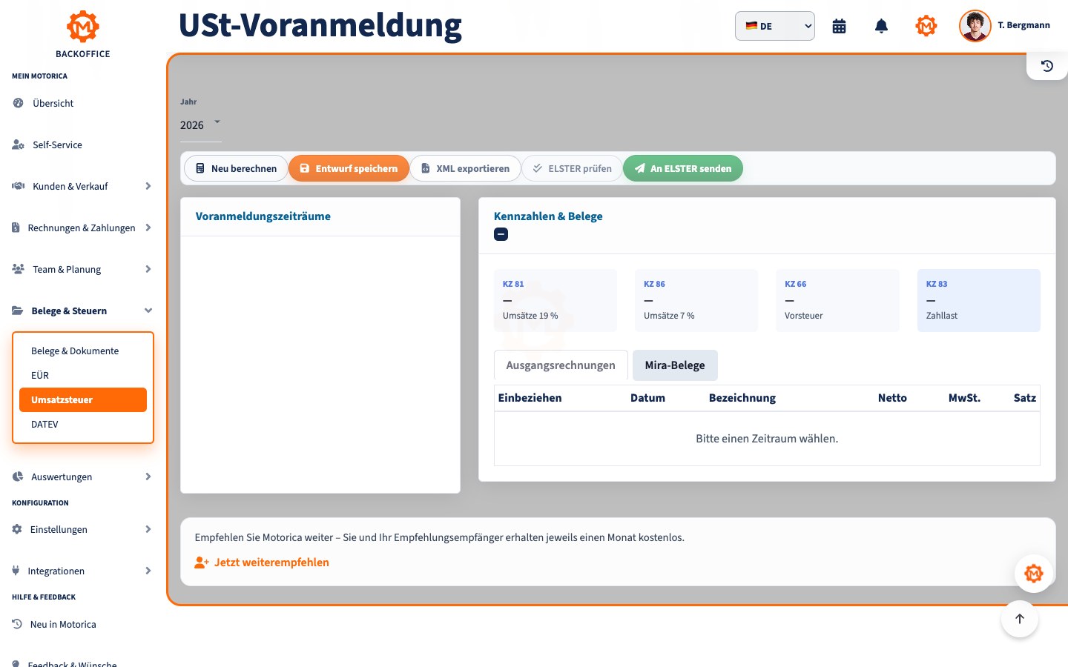Viewport: 1068px width, 667px height.
Task: Open EÜR submenu item
Action: (83, 375)
